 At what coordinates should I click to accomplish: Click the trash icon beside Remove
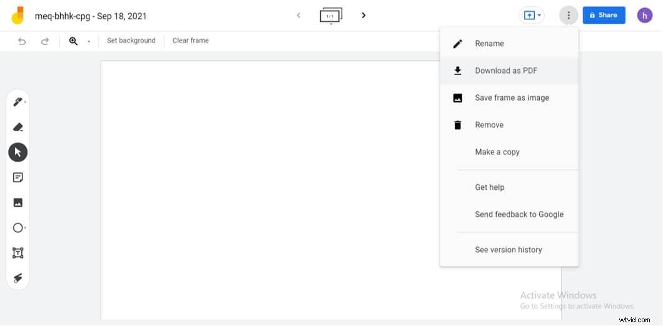coord(457,125)
